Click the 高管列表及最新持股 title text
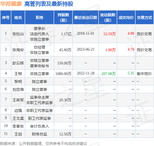 click(49, 4)
